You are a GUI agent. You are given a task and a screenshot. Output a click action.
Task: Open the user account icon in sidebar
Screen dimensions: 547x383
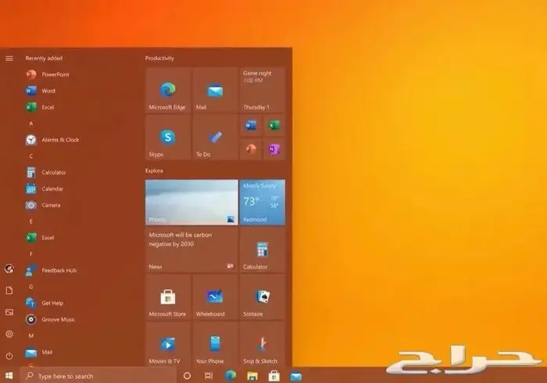[9, 269]
